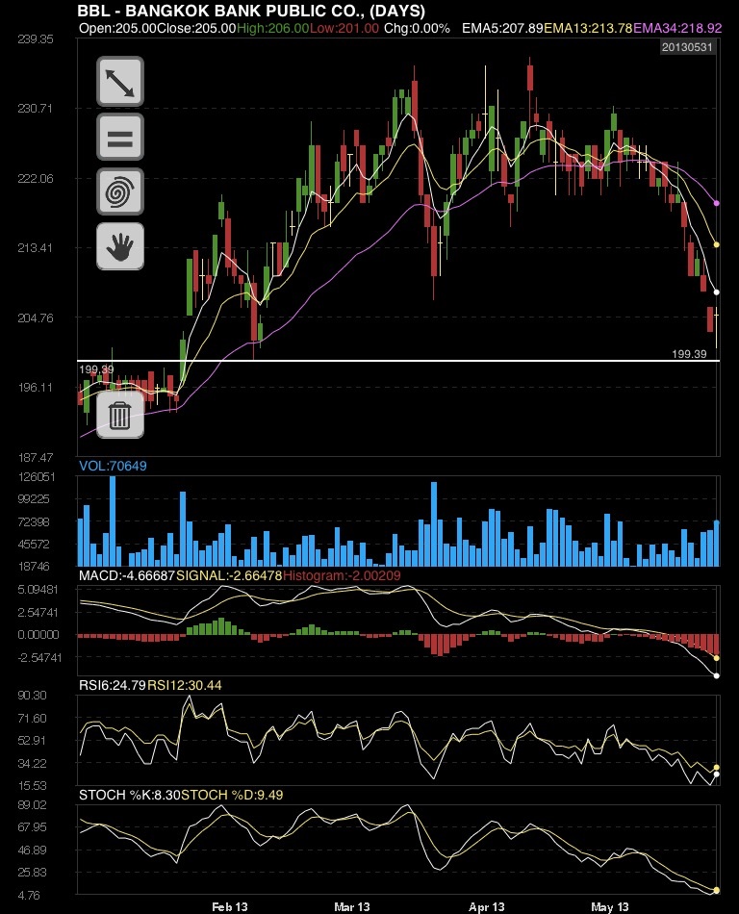Screen dimensions: 739x914
Task: Click the 90.30 RSI axis label
Action: coord(32,696)
